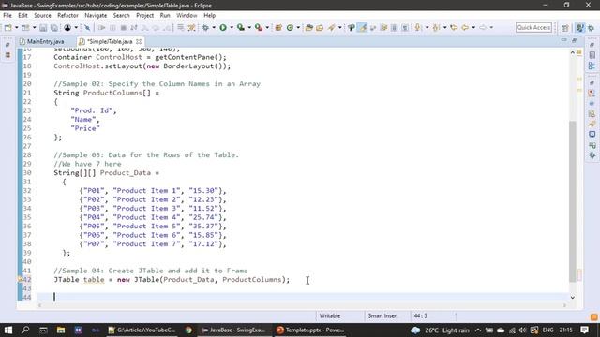
Task: Toggle Block Selection Mode icon
Action: [x=394, y=27]
